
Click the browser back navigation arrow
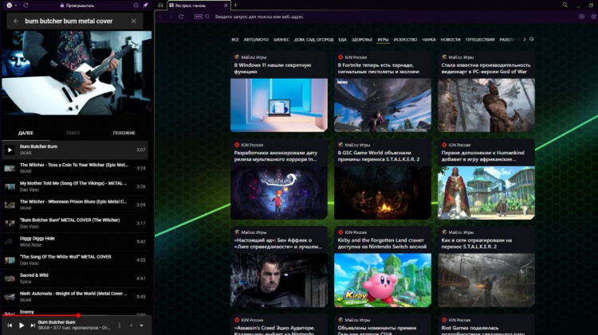pyautogui.click(x=160, y=17)
